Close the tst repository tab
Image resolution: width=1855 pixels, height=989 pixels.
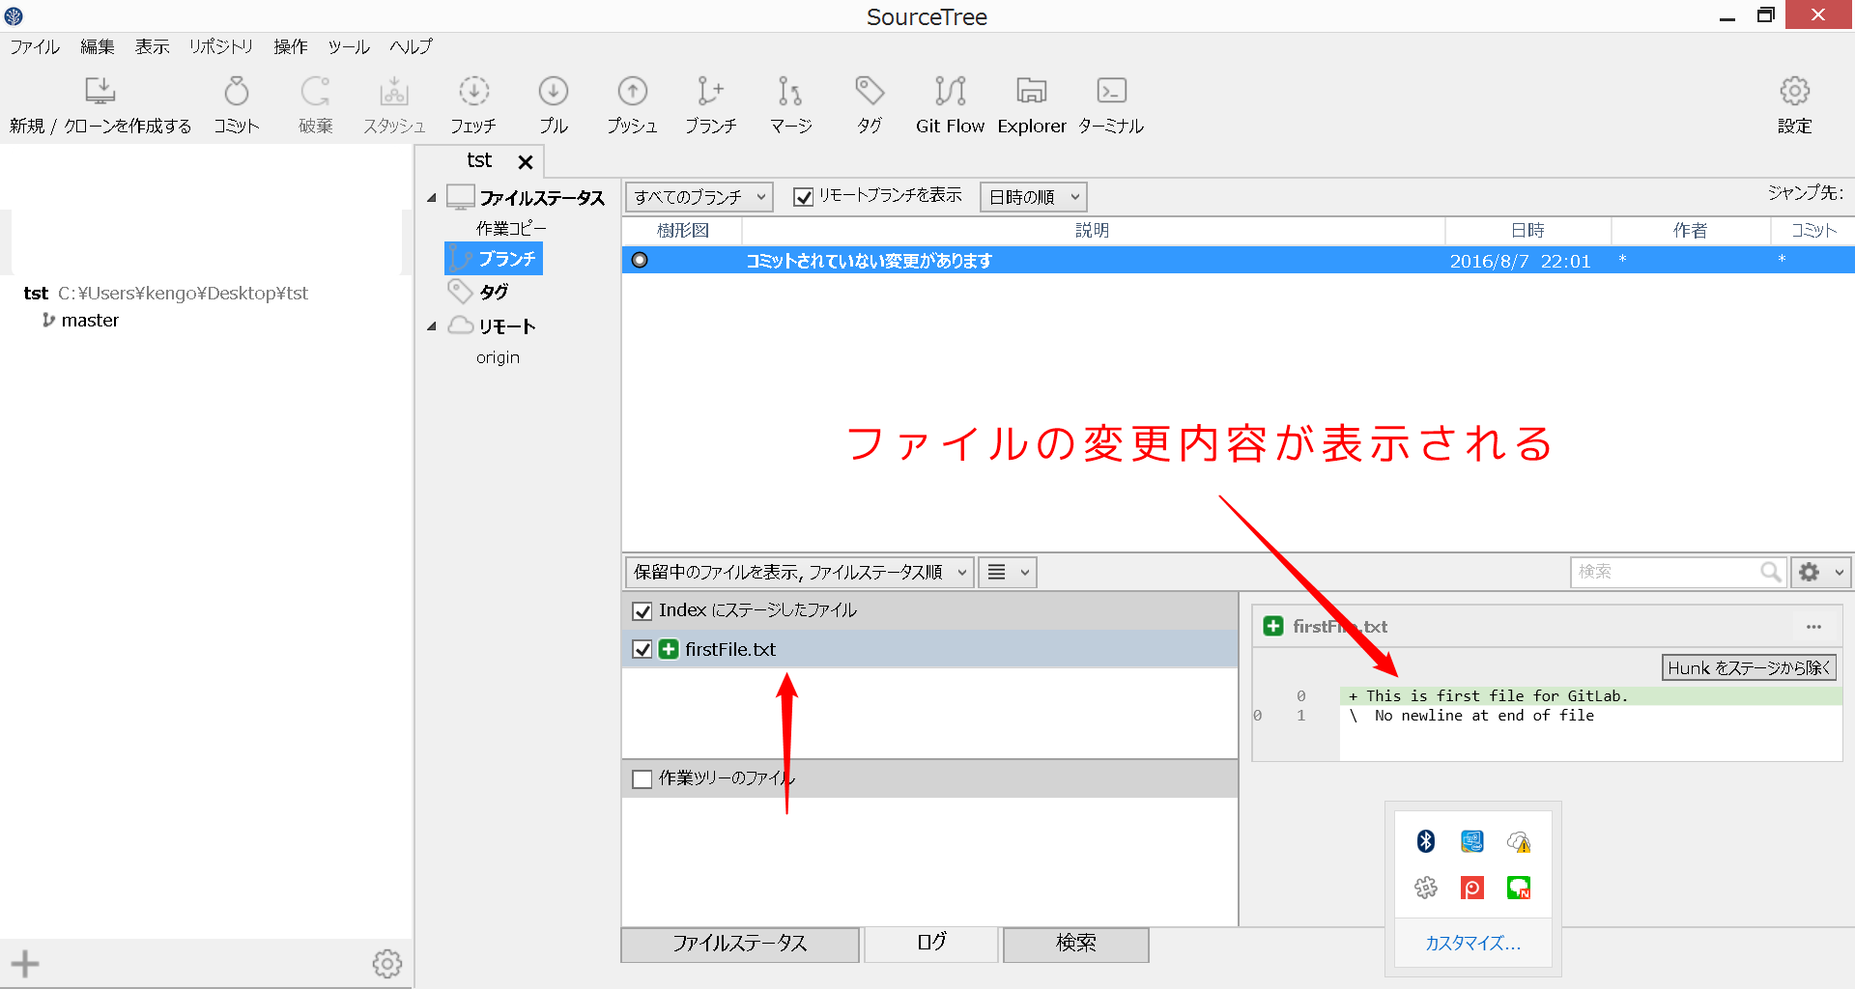(x=526, y=162)
